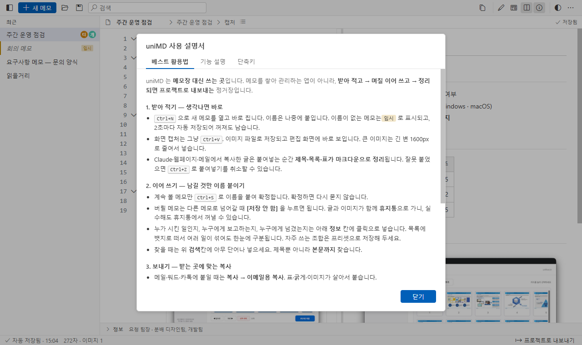Viewport: 582px width, 345px height.
Task: Switch to the 베스트 활용법 tab
Action: click(170, 62)
